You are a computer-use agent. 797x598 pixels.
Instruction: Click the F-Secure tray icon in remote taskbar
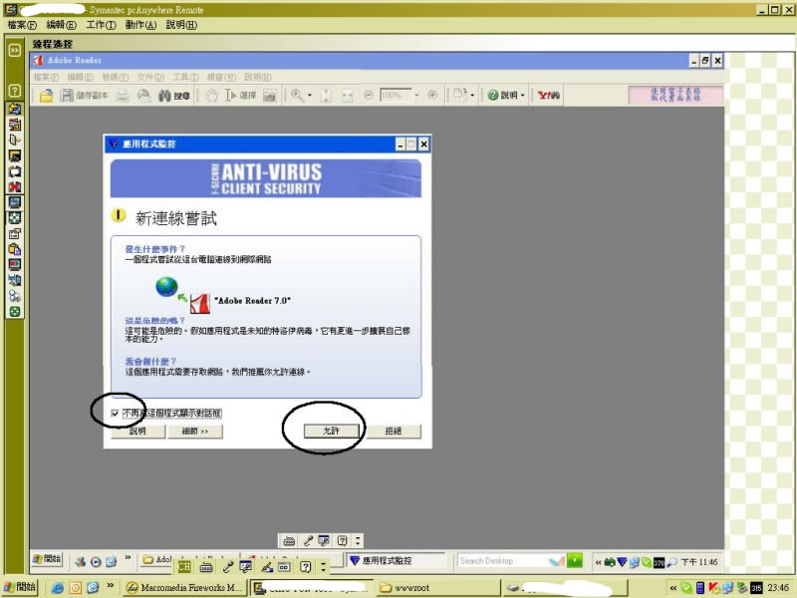pyautogui.click(x=622, y=562)
